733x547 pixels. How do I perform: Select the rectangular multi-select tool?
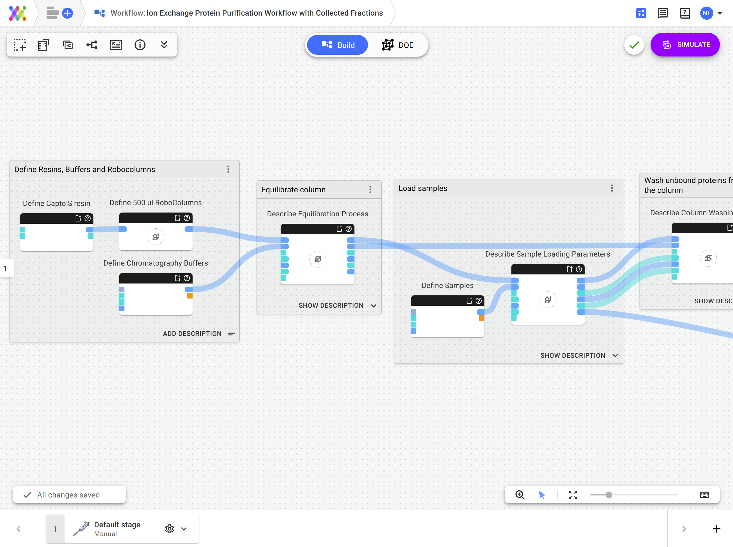coord(20,45)
